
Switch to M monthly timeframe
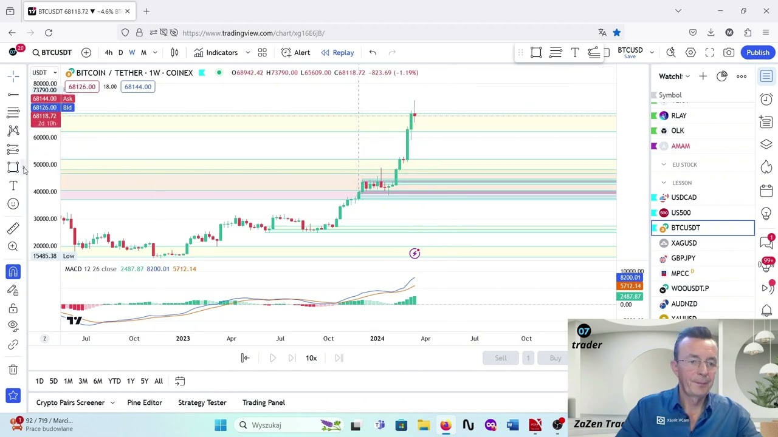point(143,52)
